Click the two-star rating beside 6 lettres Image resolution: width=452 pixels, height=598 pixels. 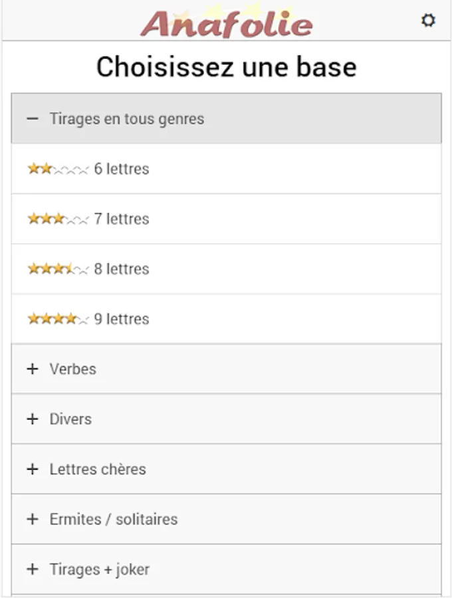58,169
